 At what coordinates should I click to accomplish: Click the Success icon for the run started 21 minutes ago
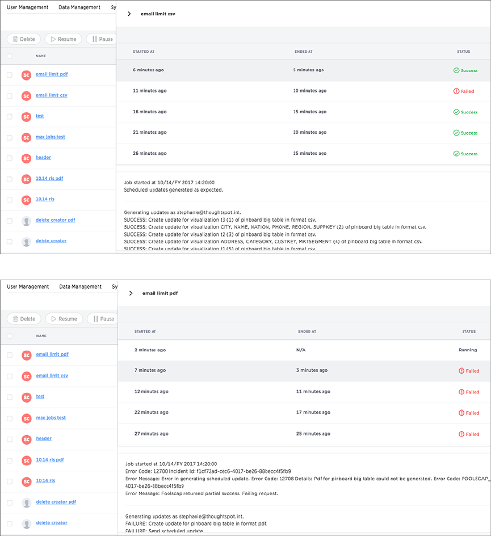point(456,133)
